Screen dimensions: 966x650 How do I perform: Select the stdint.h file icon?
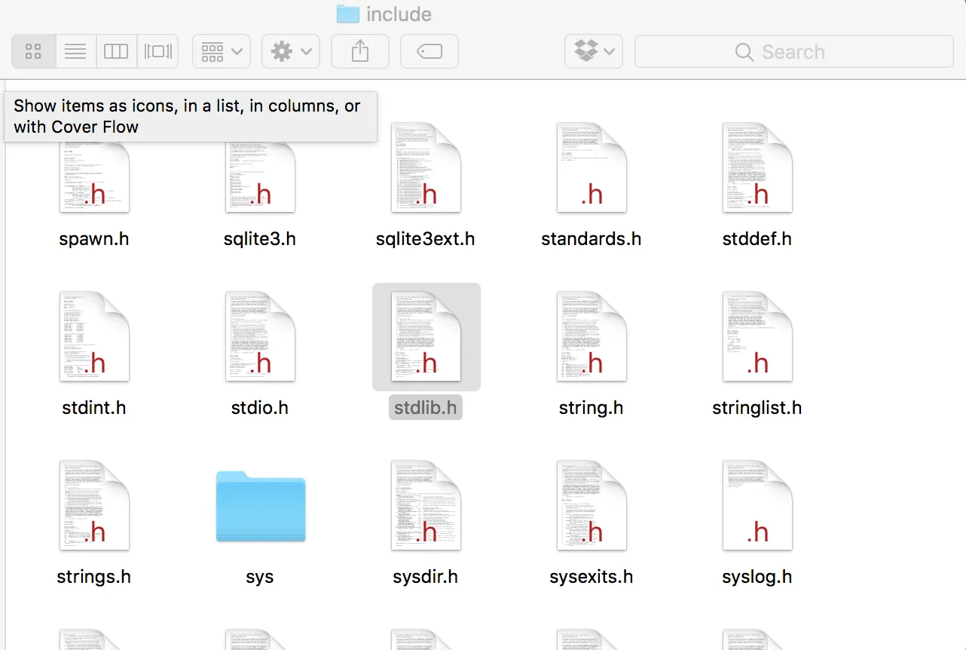(x=94, y=336)
